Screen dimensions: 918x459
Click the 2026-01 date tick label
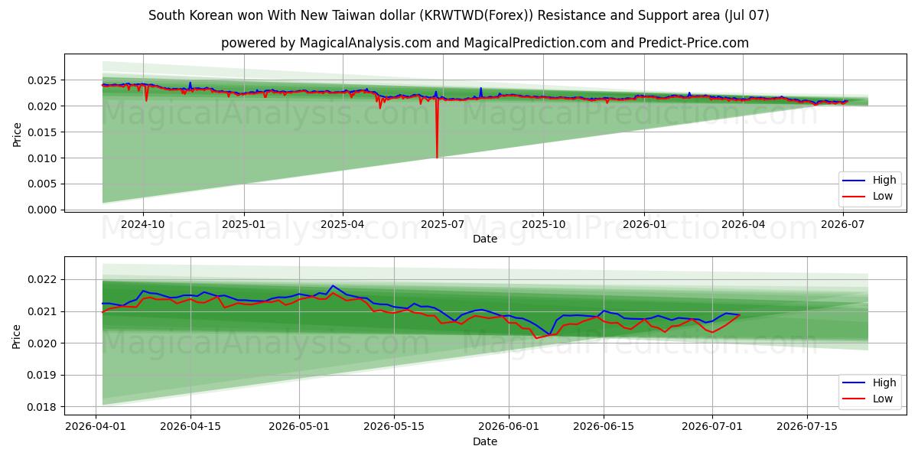click(644, 224)
